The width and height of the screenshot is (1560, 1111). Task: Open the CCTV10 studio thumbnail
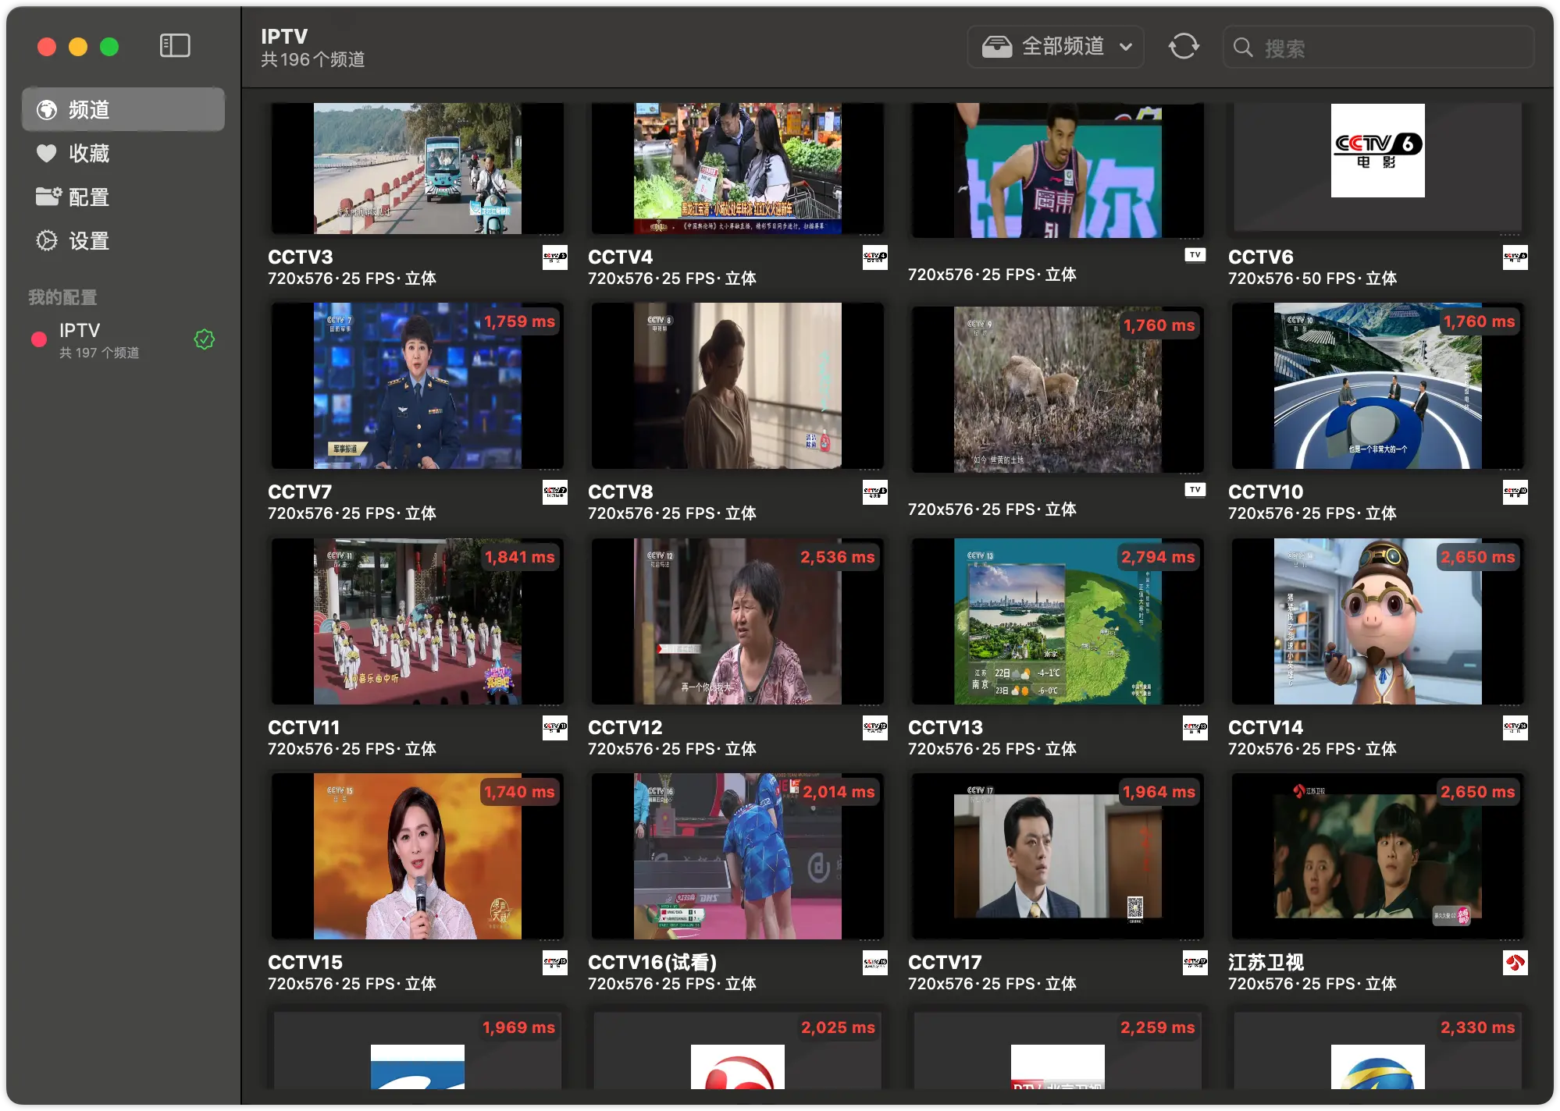(1378, 386)
